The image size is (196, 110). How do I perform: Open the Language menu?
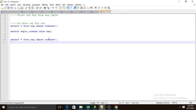pos(36,5)
